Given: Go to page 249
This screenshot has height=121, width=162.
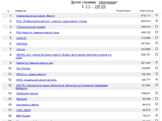Looking at the screenshot, I should click(x=97, y=7).
